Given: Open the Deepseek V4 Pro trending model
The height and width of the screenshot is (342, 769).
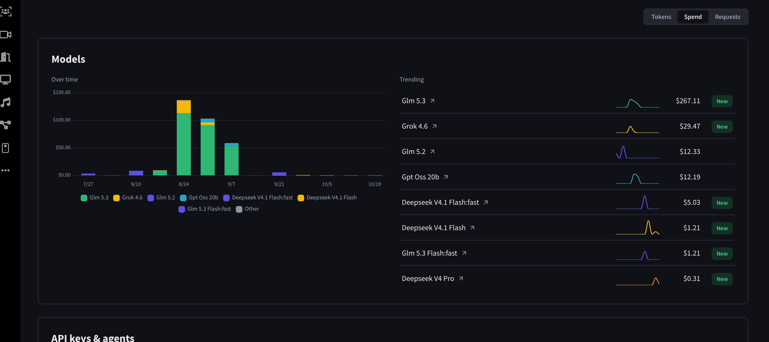Looking at the screenshot, I should [x=428, y=278].
